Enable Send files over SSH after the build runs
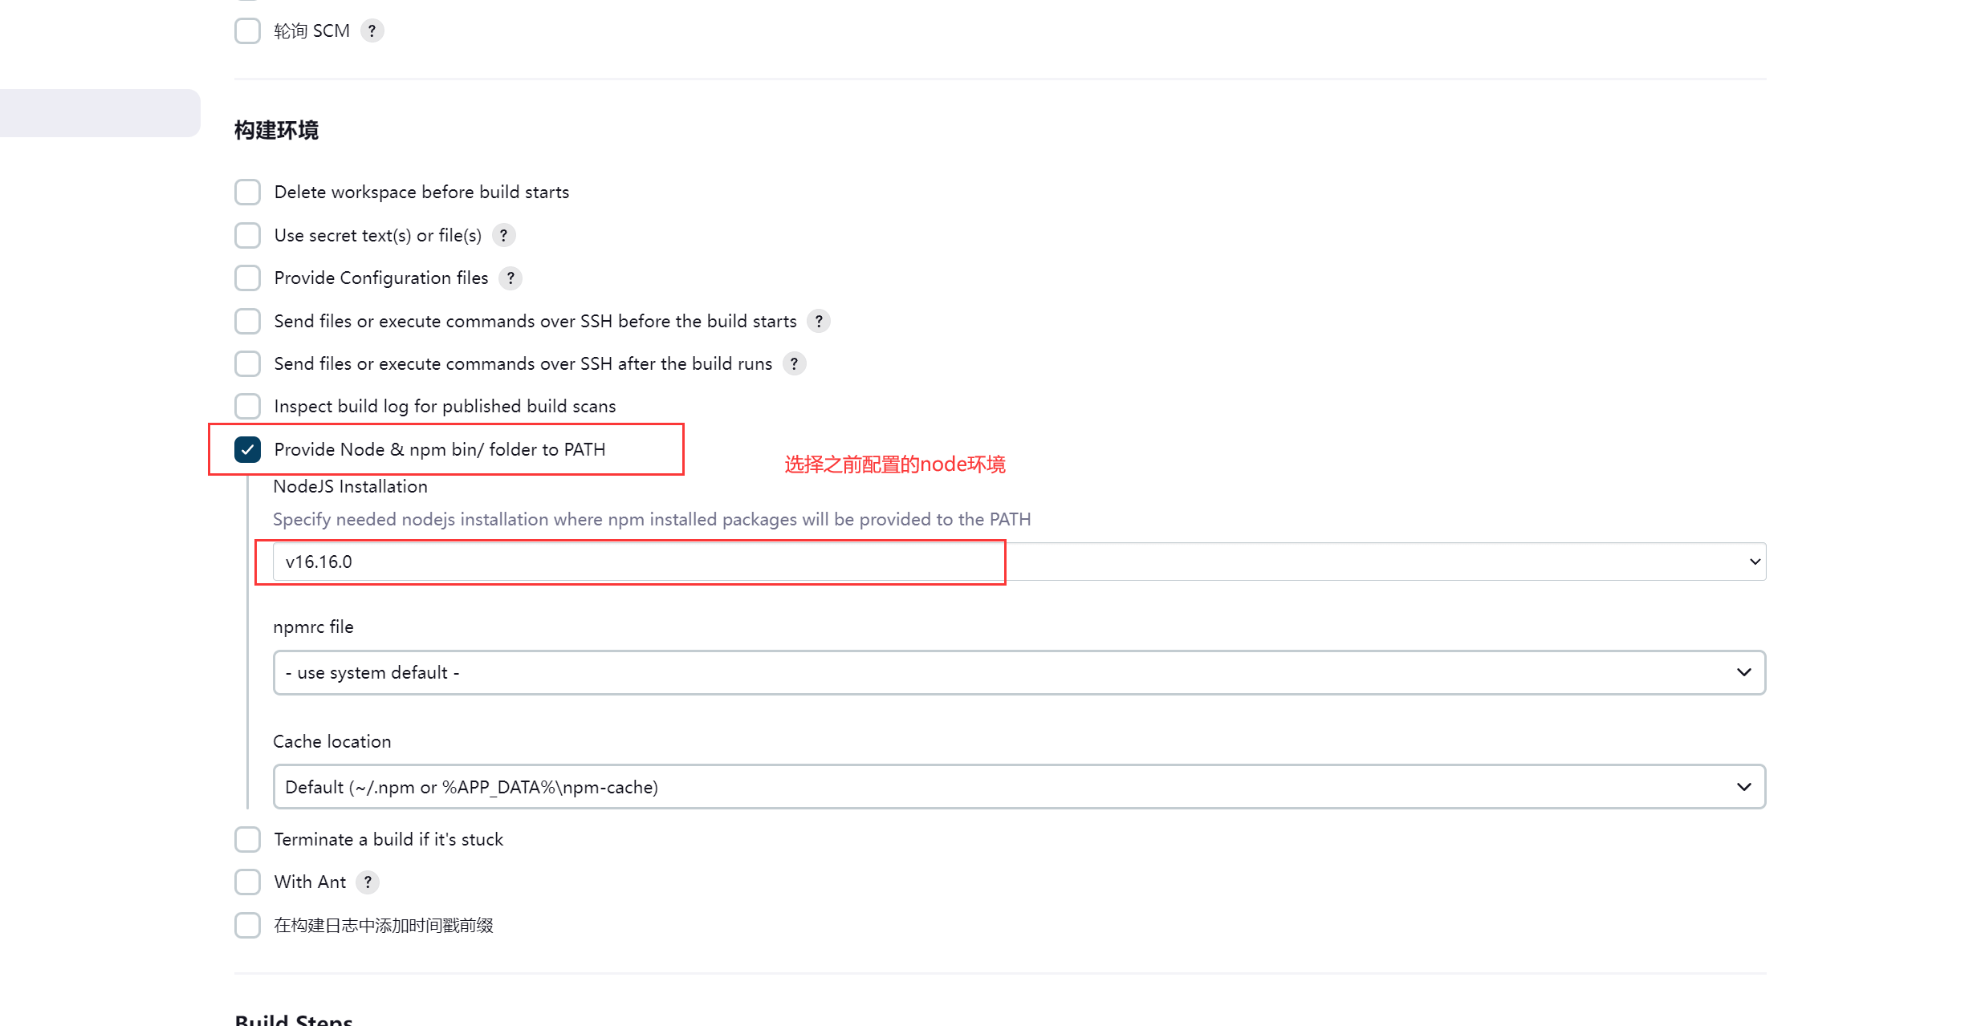The height and width of the screenshot is (1026, 1977). point(247,363)
